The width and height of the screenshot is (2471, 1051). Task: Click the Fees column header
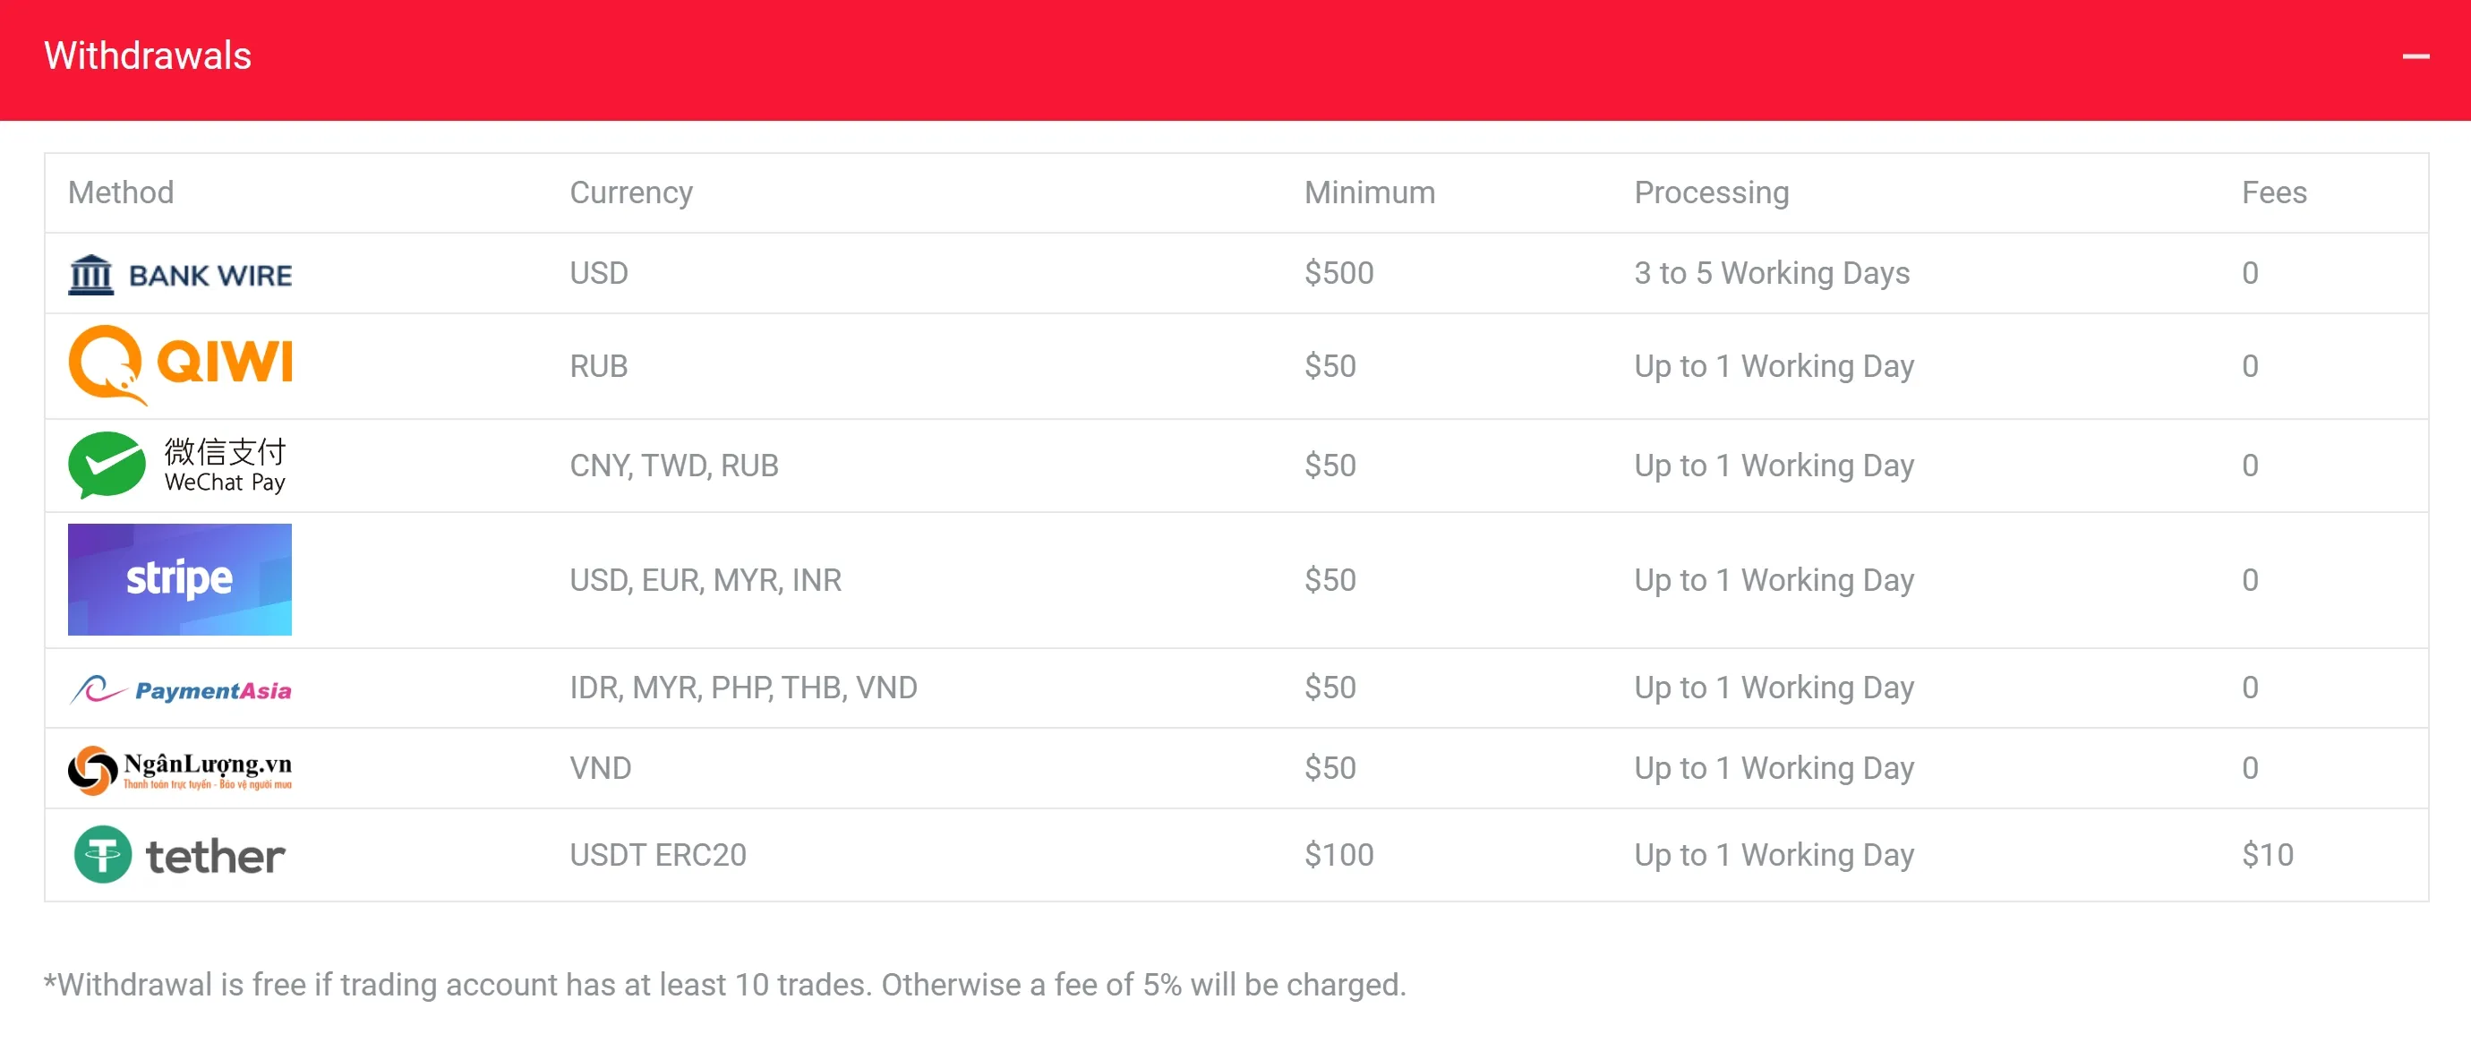click(2273, 192)
